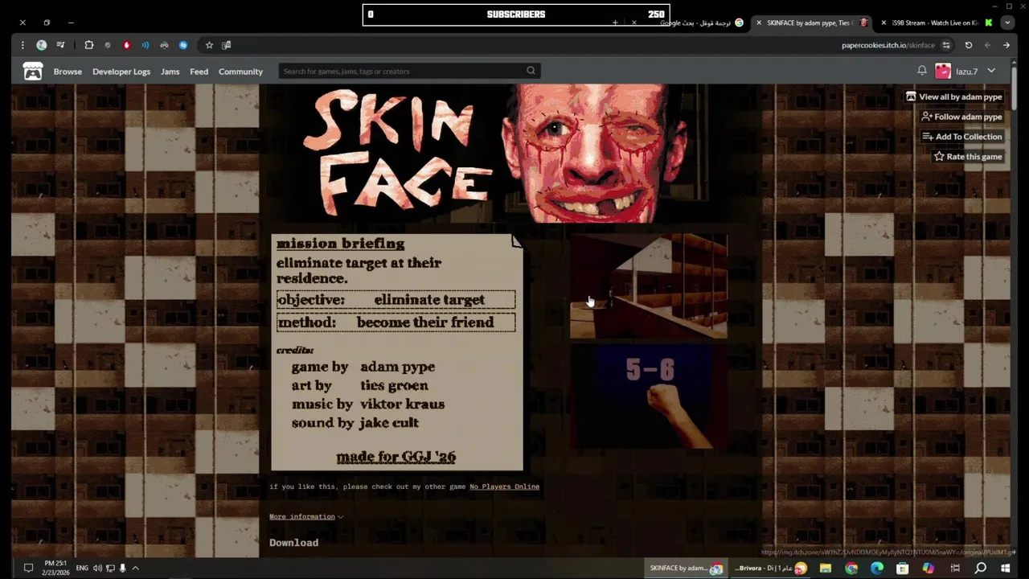Image resolution: width=1029 pixels, height=579 pixels.
Task: Click the page vertical scrollbar
Action: 1015,88
